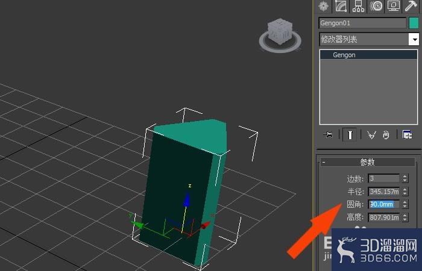Switch to the Modify panel tab

pyautogui.click(x=341, y=6)
